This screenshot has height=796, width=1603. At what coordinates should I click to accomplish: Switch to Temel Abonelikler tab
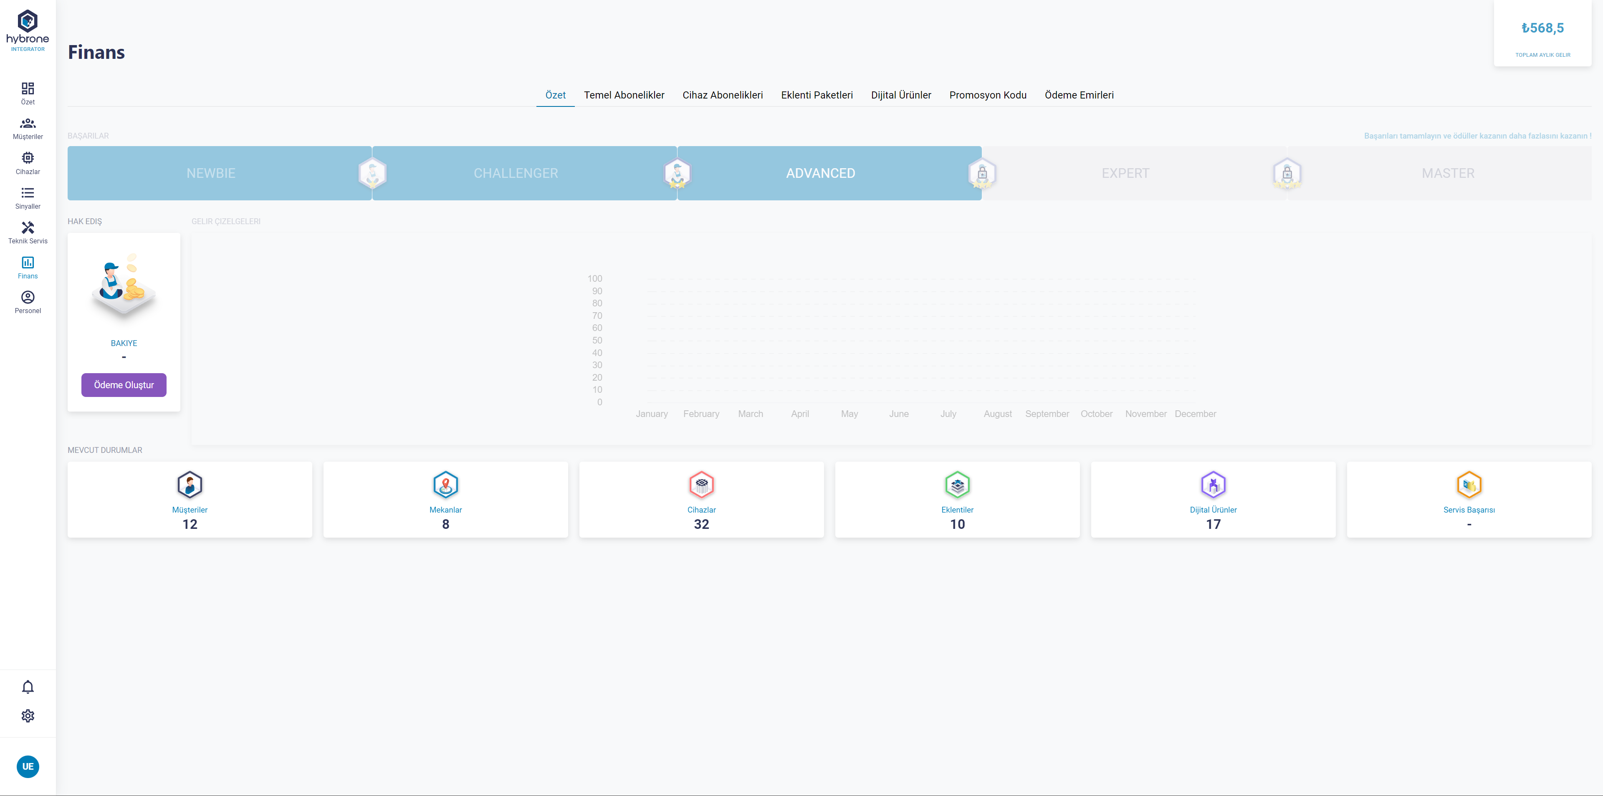coord(624,95)
